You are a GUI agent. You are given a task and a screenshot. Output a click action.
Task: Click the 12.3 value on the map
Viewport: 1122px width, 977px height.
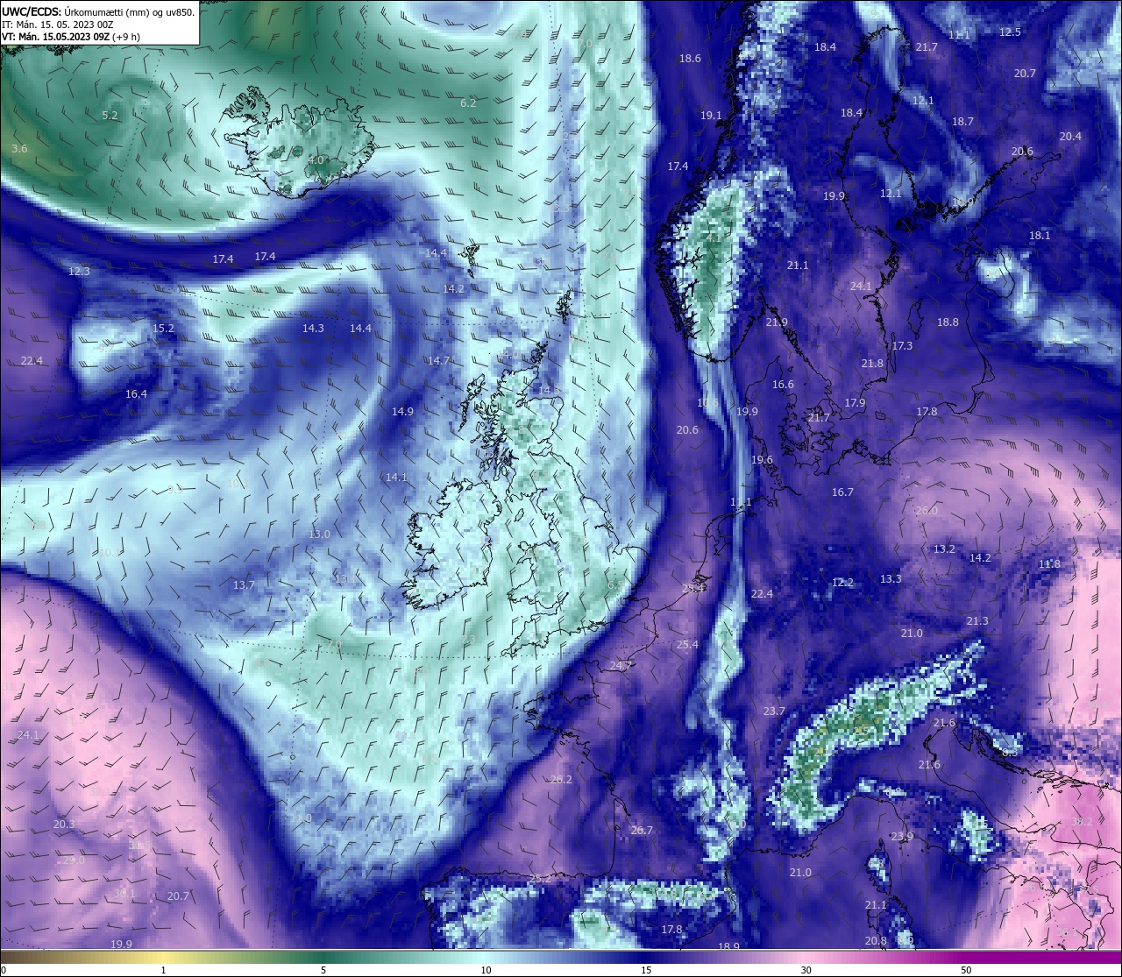click(x=79, y=272)
